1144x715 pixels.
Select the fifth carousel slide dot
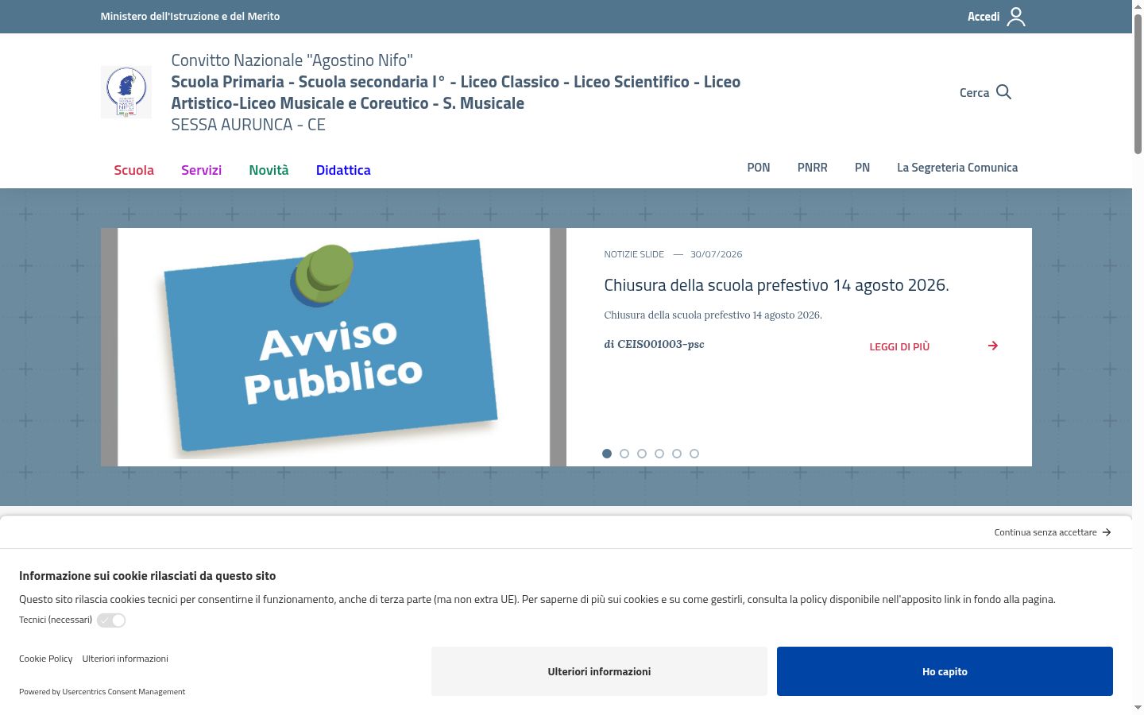pos(677,454)
